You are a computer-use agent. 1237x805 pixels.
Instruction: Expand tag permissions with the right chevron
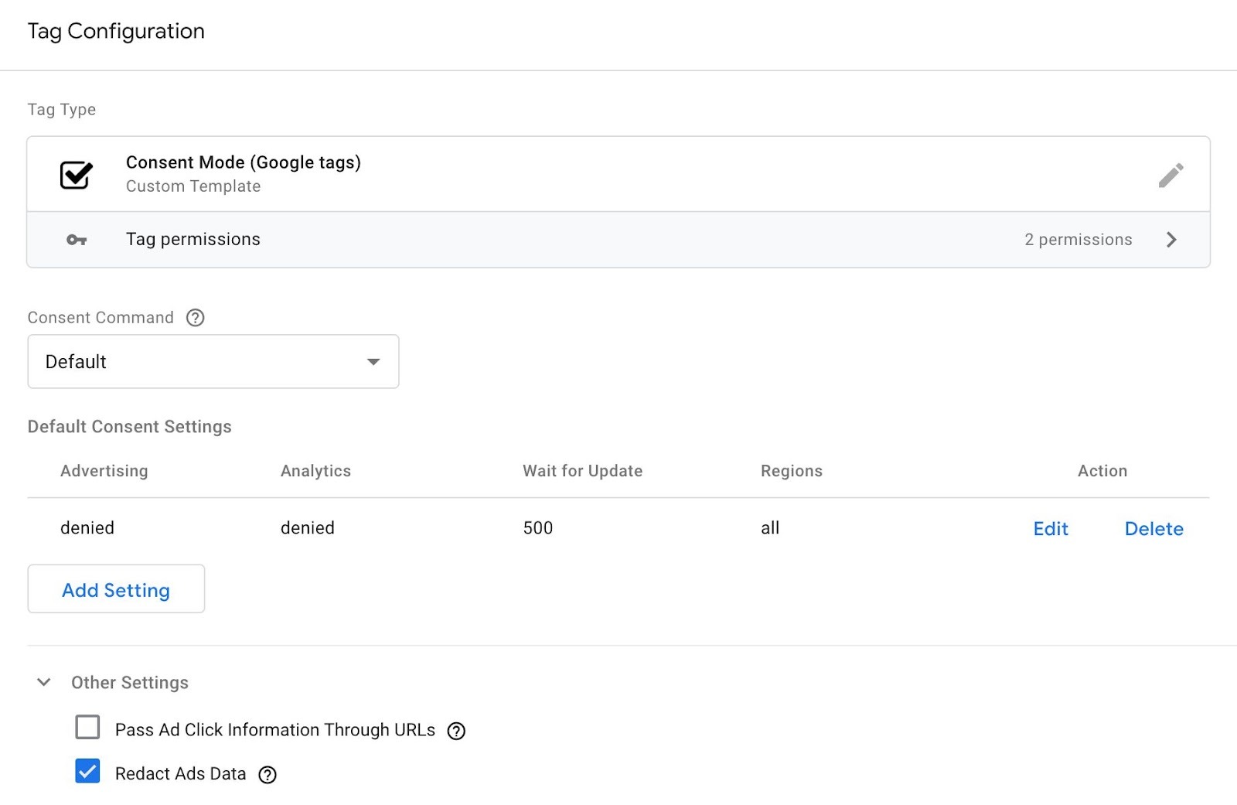pyautogui.click(x=1171, y=240)
